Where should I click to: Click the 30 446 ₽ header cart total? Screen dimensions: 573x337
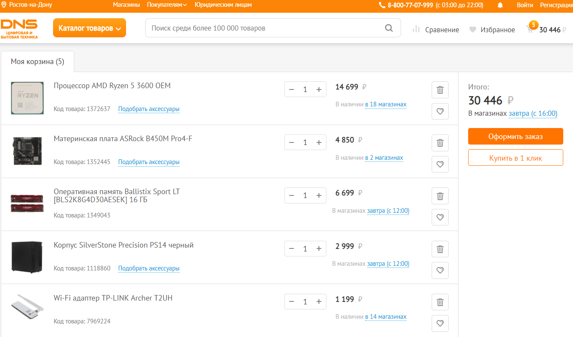tap(553, 30)
